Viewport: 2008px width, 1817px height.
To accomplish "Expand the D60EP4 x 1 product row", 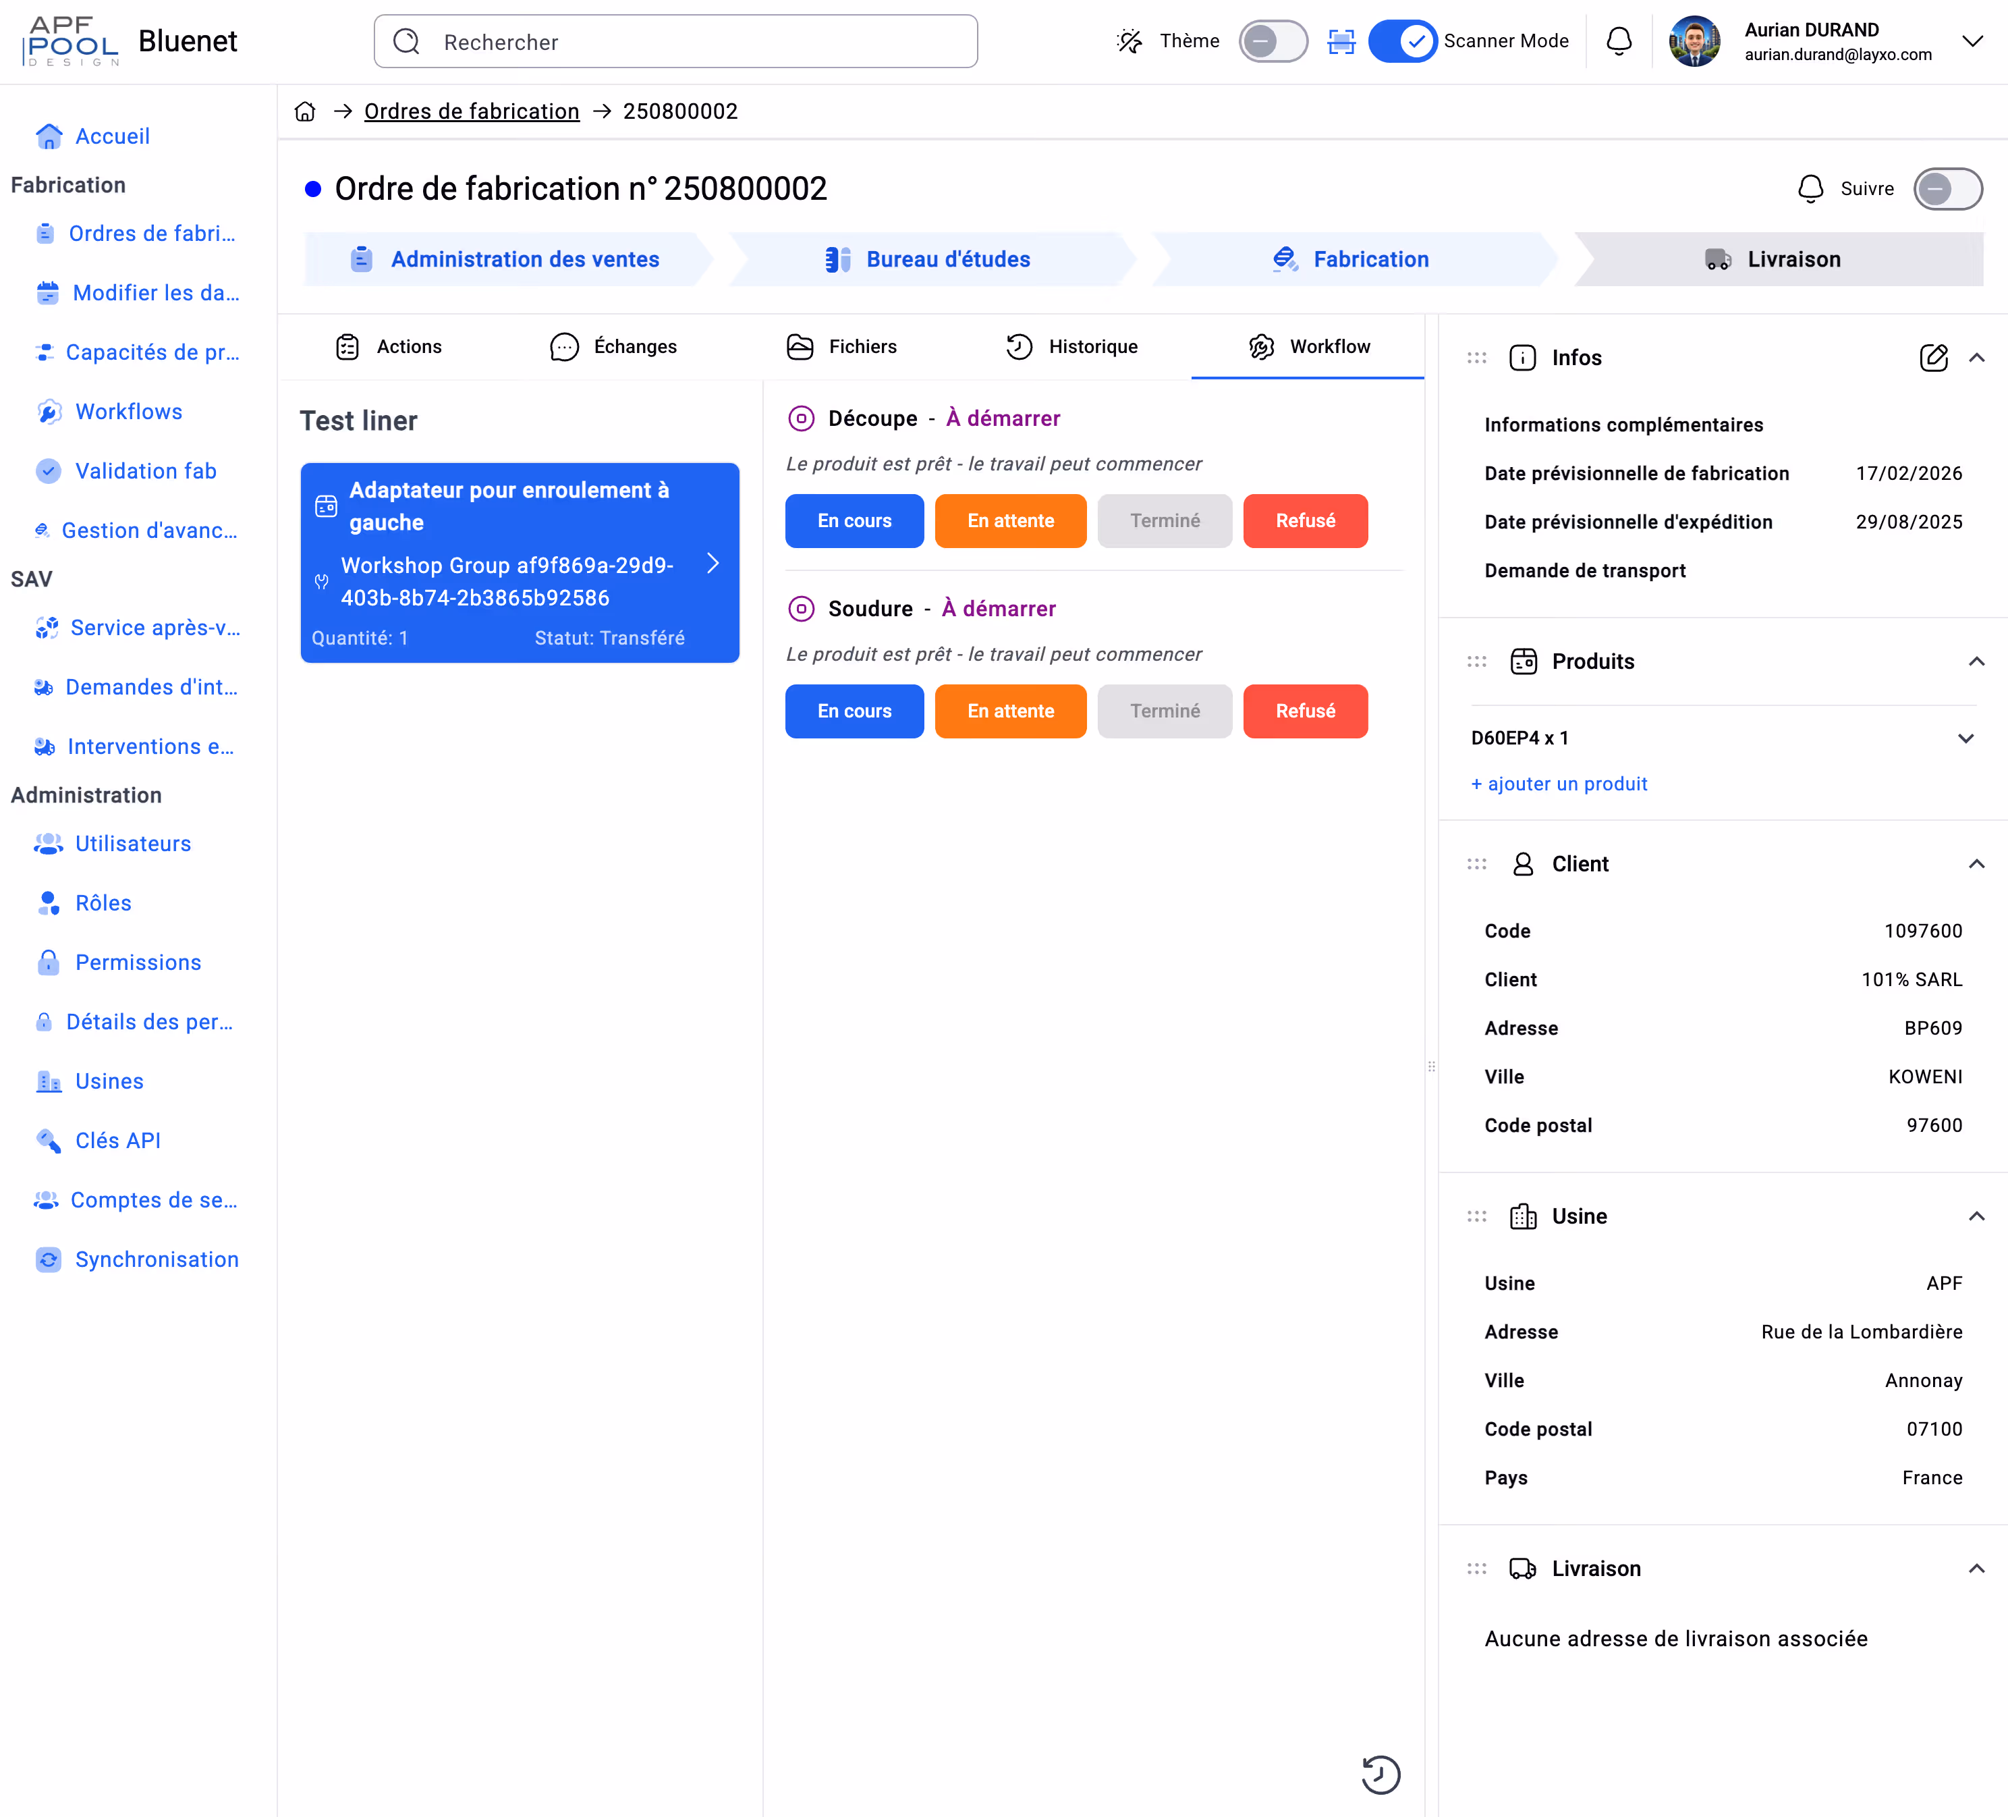I will tap(1967, 738).
